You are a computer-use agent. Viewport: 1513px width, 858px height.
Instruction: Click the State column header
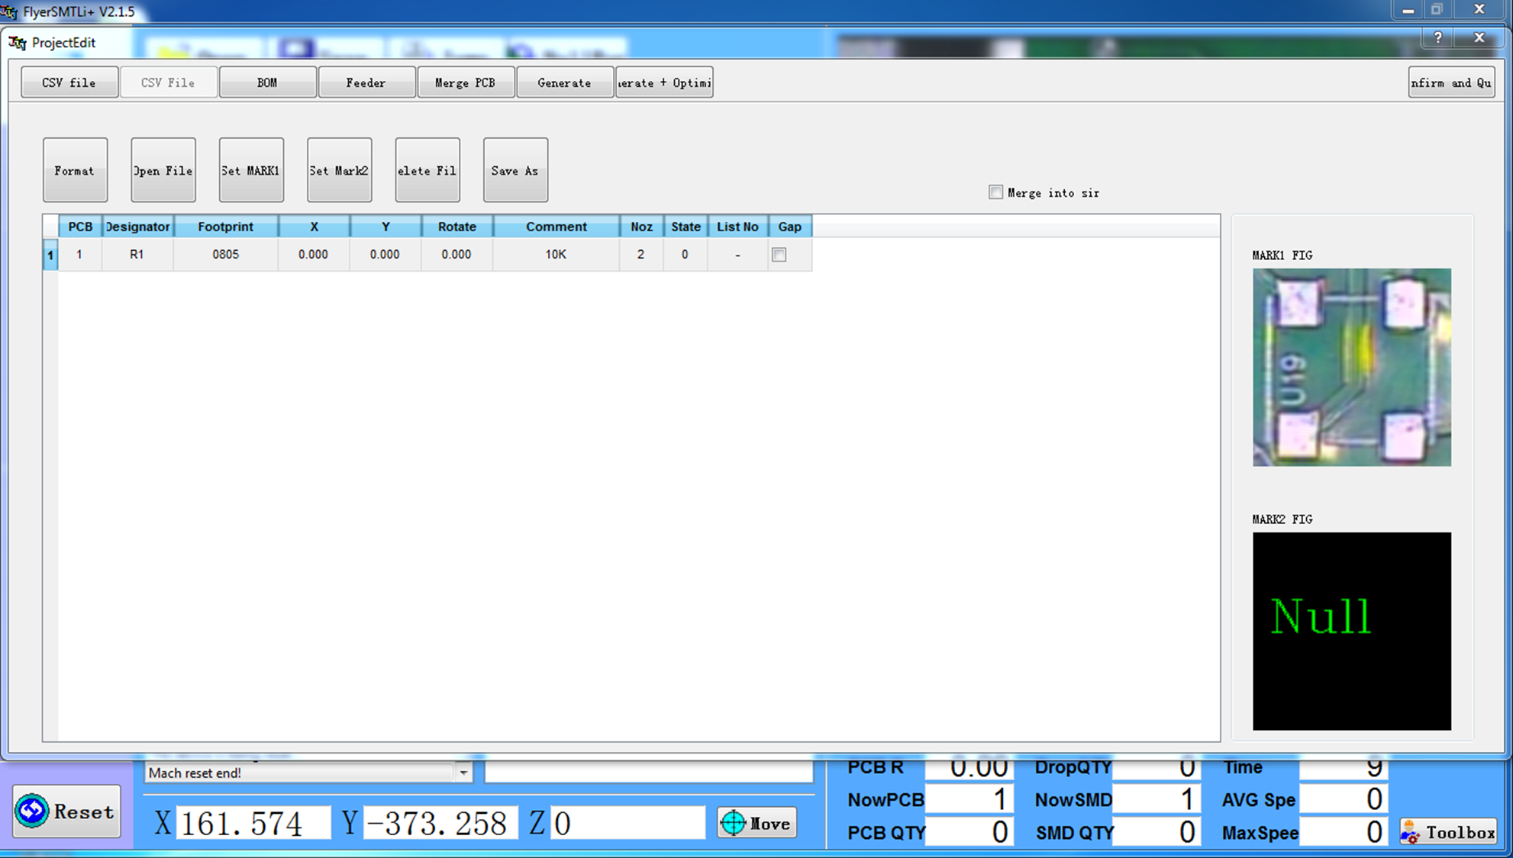pos(686,227)
